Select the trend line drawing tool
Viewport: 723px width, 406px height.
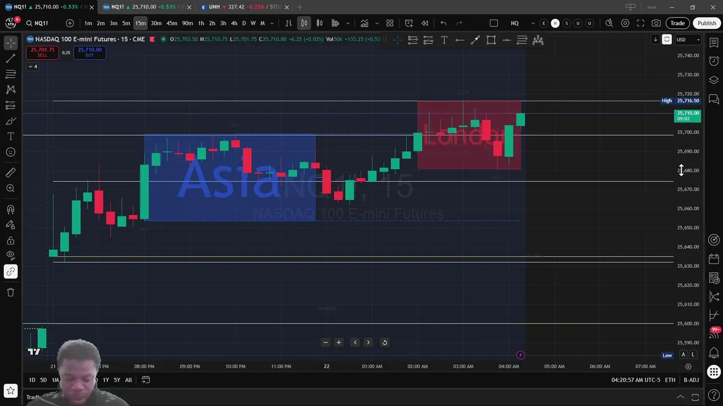coord(10,59)
